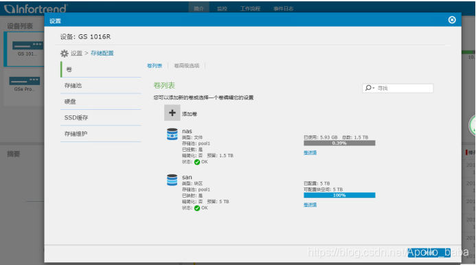Open the 简介 tab in background window

pyautogui.click(x=199, y=8)
